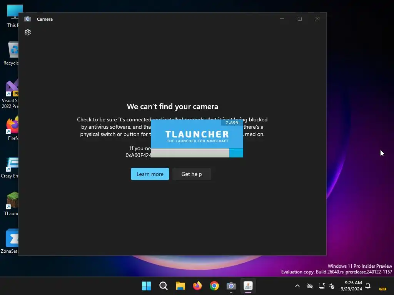394x295 pixels.
Task: Open the notifications bell icon
Action: coord(368,286)
